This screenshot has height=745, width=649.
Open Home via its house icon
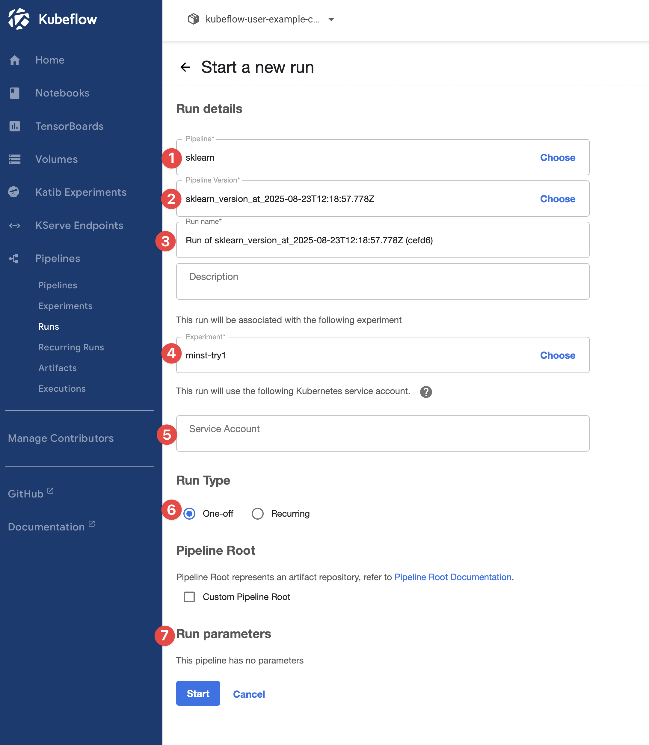[x=14, y=60]
